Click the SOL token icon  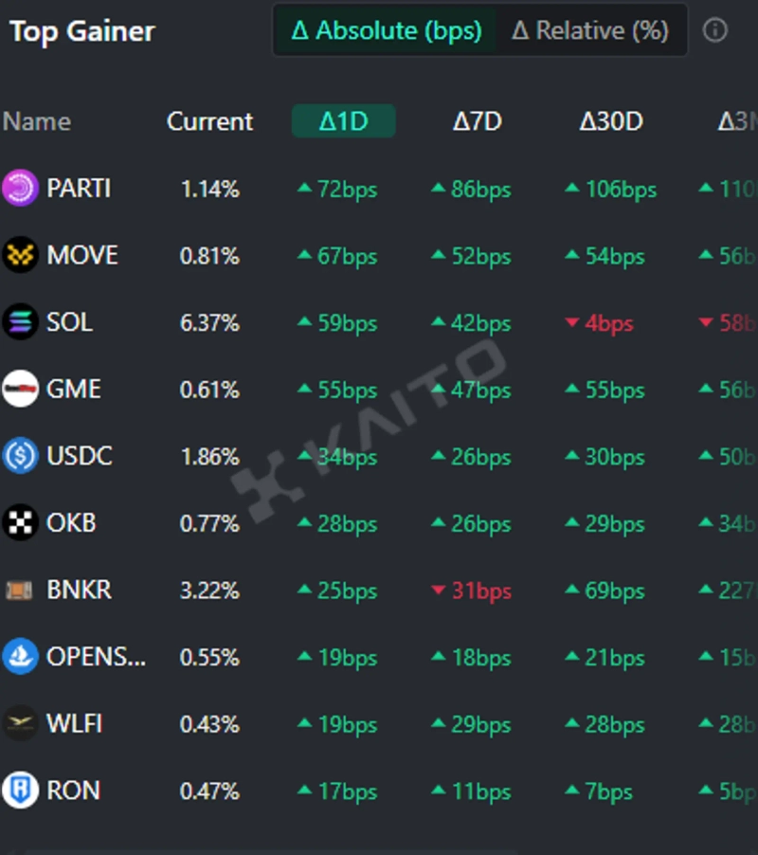[x=20, y=322]
